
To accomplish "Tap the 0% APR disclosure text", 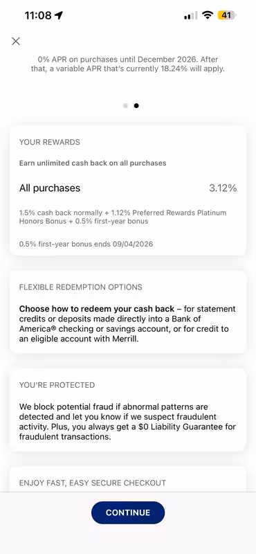I will pyautogui.click(x=128, y=64).
